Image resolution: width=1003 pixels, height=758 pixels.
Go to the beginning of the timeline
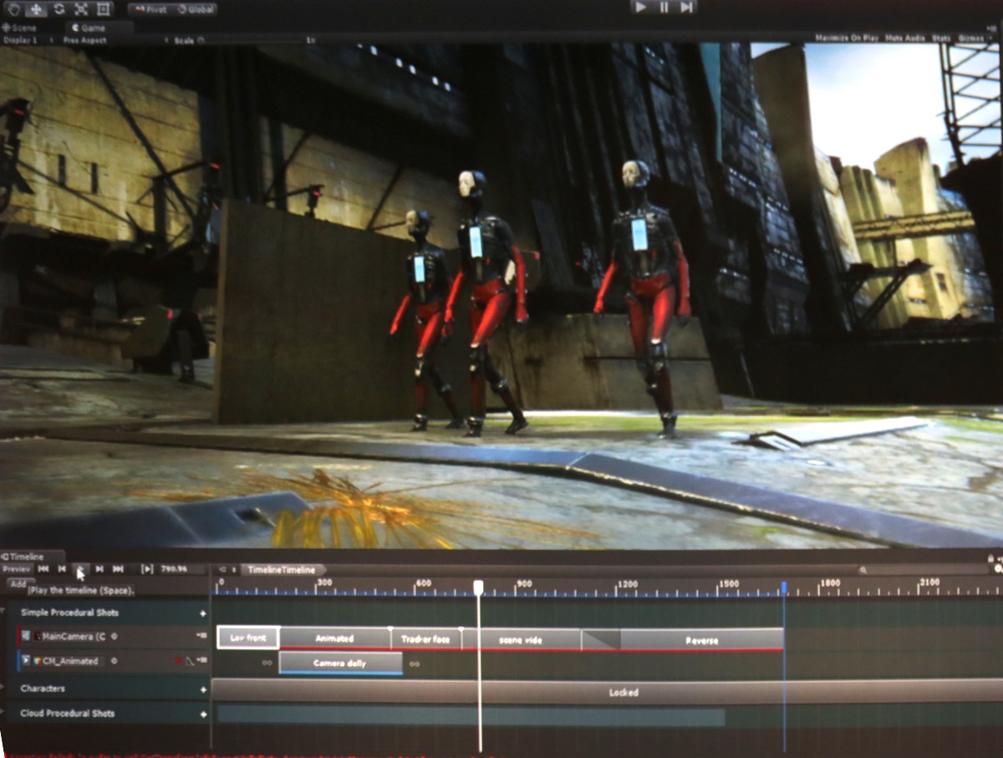click(43, 569)
